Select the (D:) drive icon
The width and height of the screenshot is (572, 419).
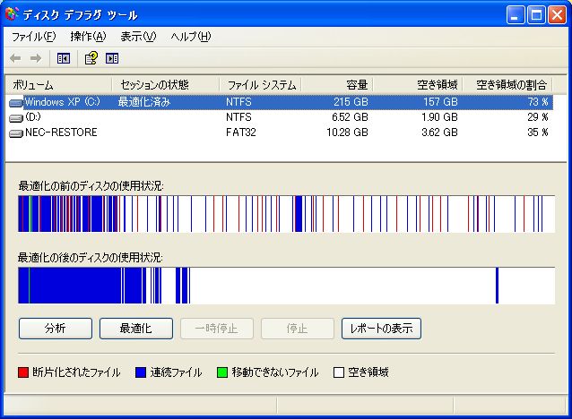(x=15, y=117)
